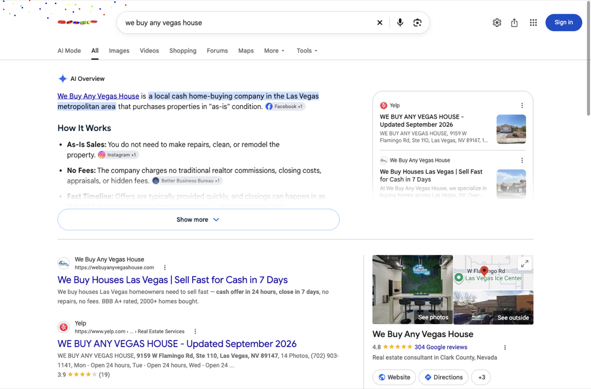This screenshot has height=389, width=591.
Task: Start voice search with the microphone icon
Action: point(400,22)
